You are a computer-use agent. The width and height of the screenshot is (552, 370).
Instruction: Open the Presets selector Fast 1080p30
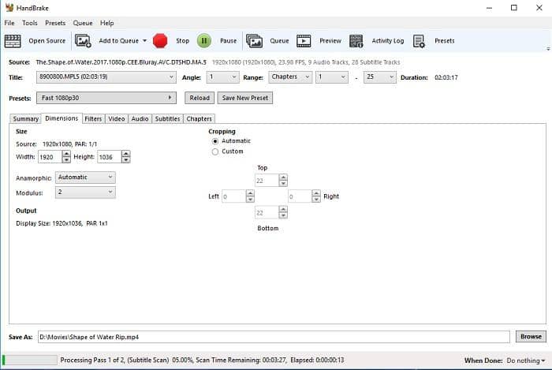coord(106,98)
